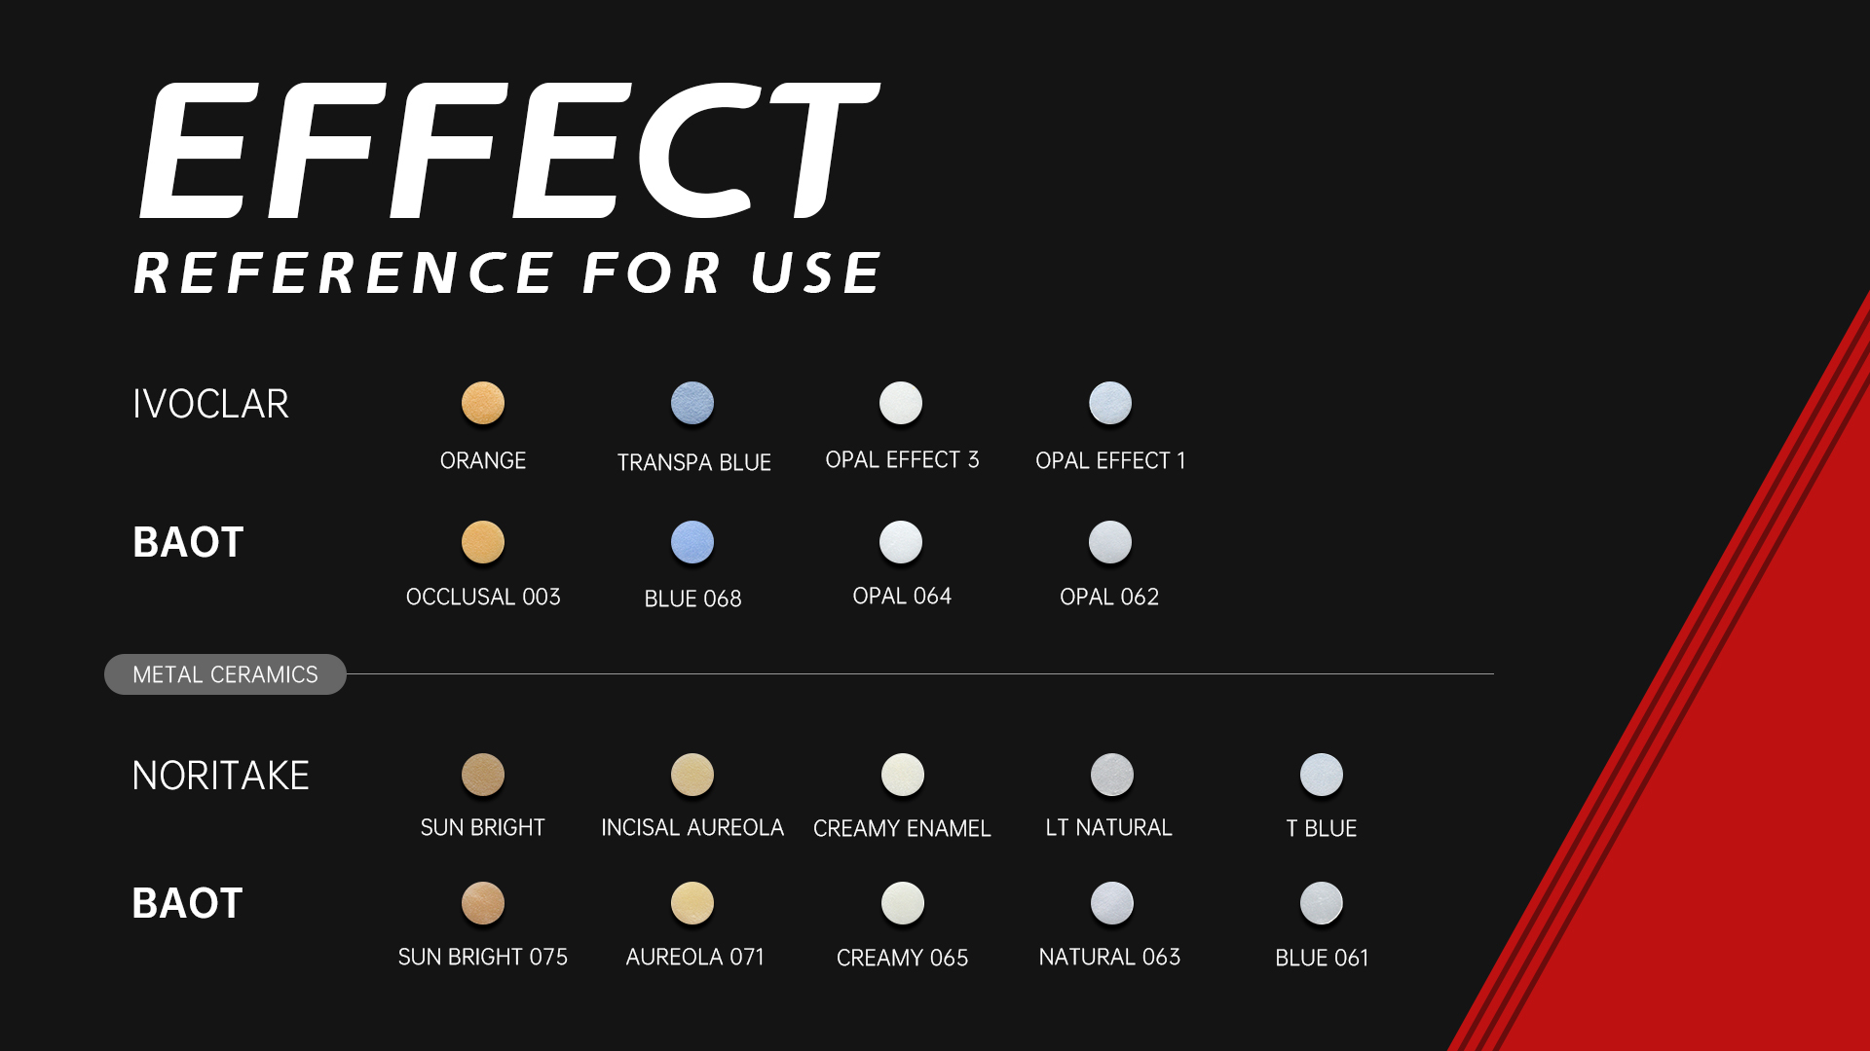Select the OPAL EFFECT 1 sample disc
Image resolution: width=1870 pixels, height=1051 pixels.
pos(1110,403)
